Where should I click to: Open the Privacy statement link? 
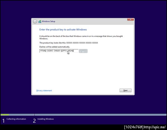(44, 91)
